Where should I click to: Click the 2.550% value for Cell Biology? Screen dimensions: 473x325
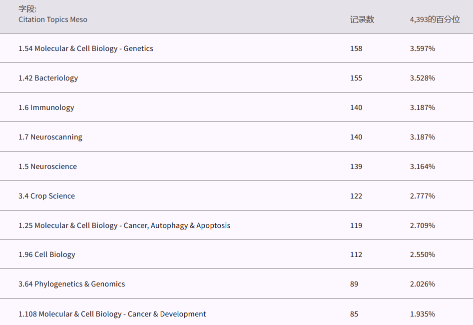(x=423, y=254)
